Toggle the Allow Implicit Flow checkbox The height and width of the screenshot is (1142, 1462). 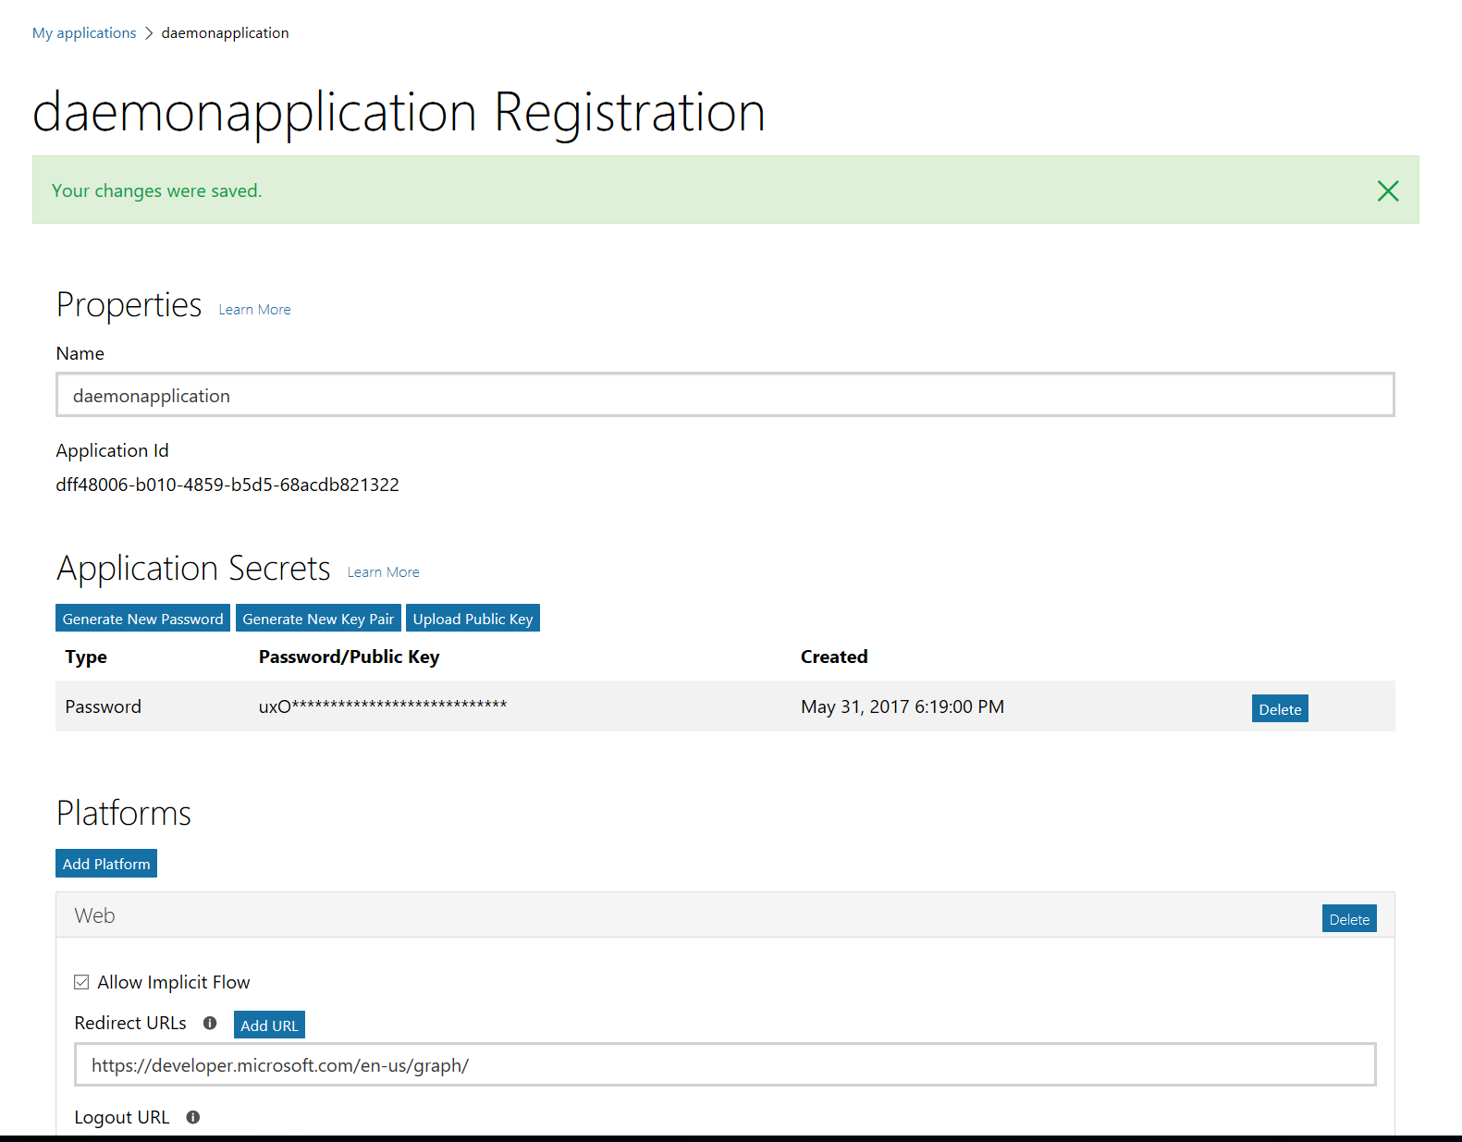click(82, 982)
